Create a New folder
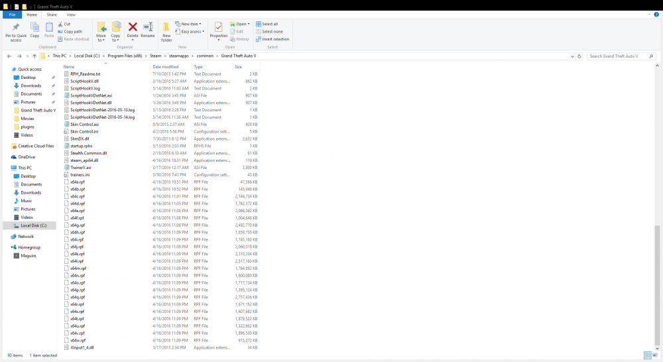The width and height of the screenshot is (663, 362). pyautogui.click(x=166, y=32)
